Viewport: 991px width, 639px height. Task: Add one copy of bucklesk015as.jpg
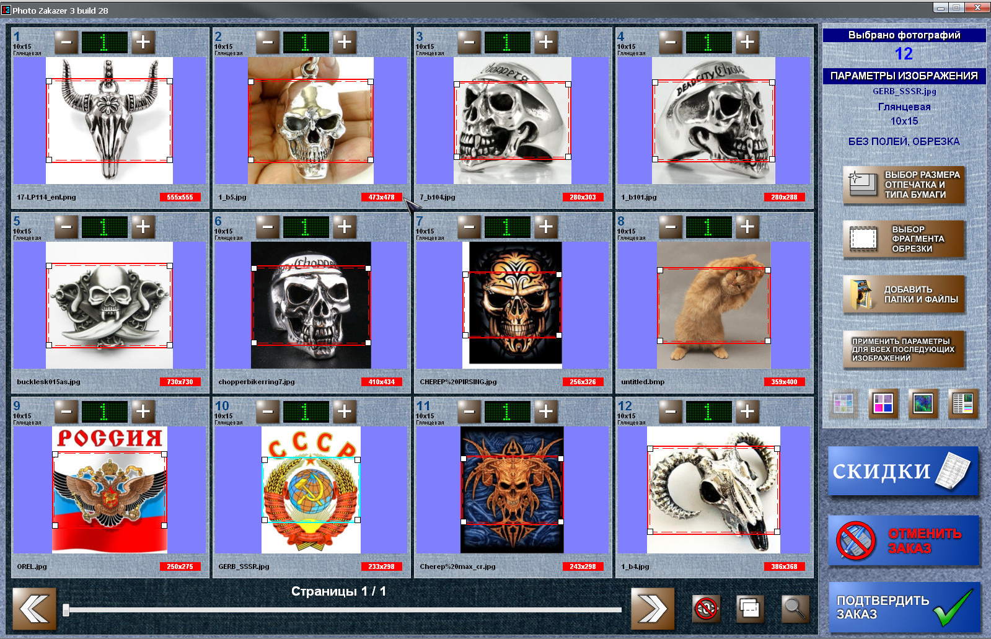(143, 227)
